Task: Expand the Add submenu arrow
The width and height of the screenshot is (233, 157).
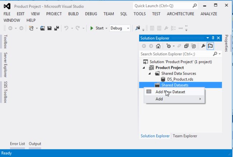Action: [x=200, y=99]
